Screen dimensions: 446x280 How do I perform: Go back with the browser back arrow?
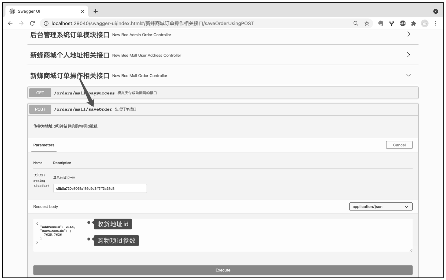click(10, 23)
